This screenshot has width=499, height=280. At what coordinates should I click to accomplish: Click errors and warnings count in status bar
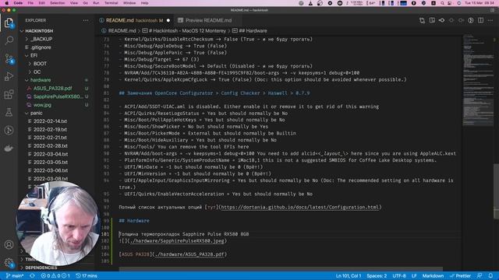pyautogui.click(x=55, y=276)
